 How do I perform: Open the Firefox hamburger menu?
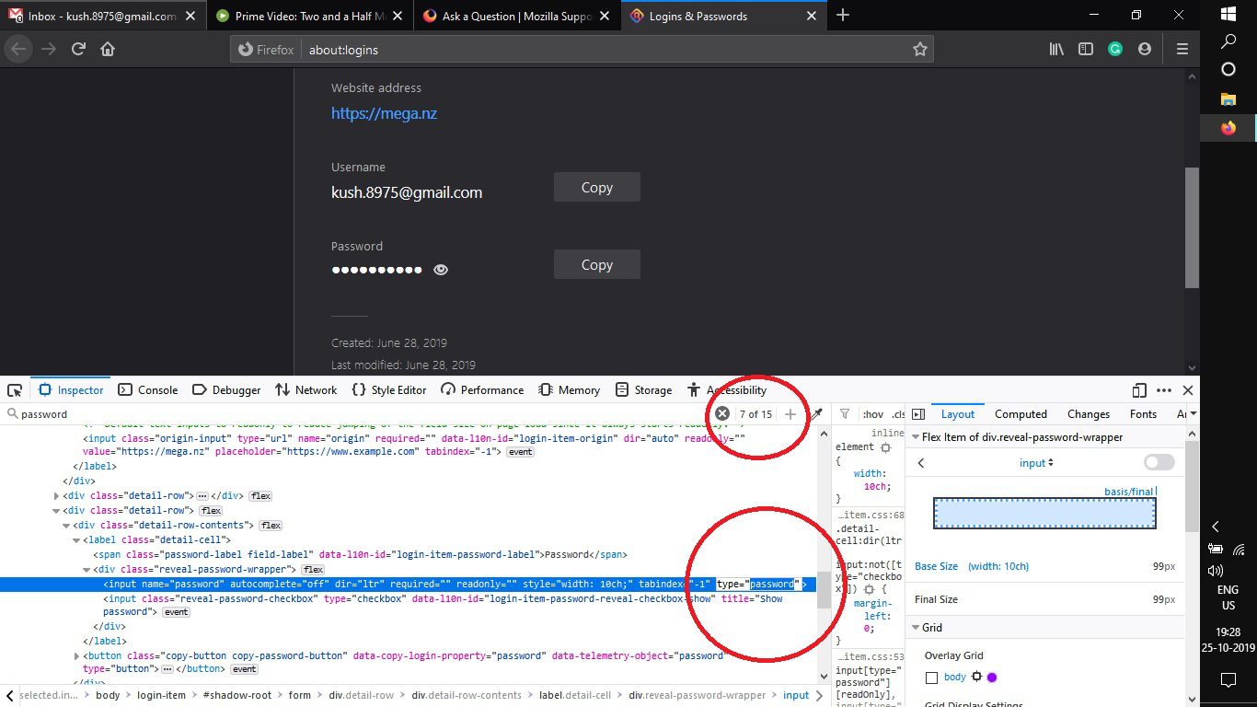click(1182, 50)
